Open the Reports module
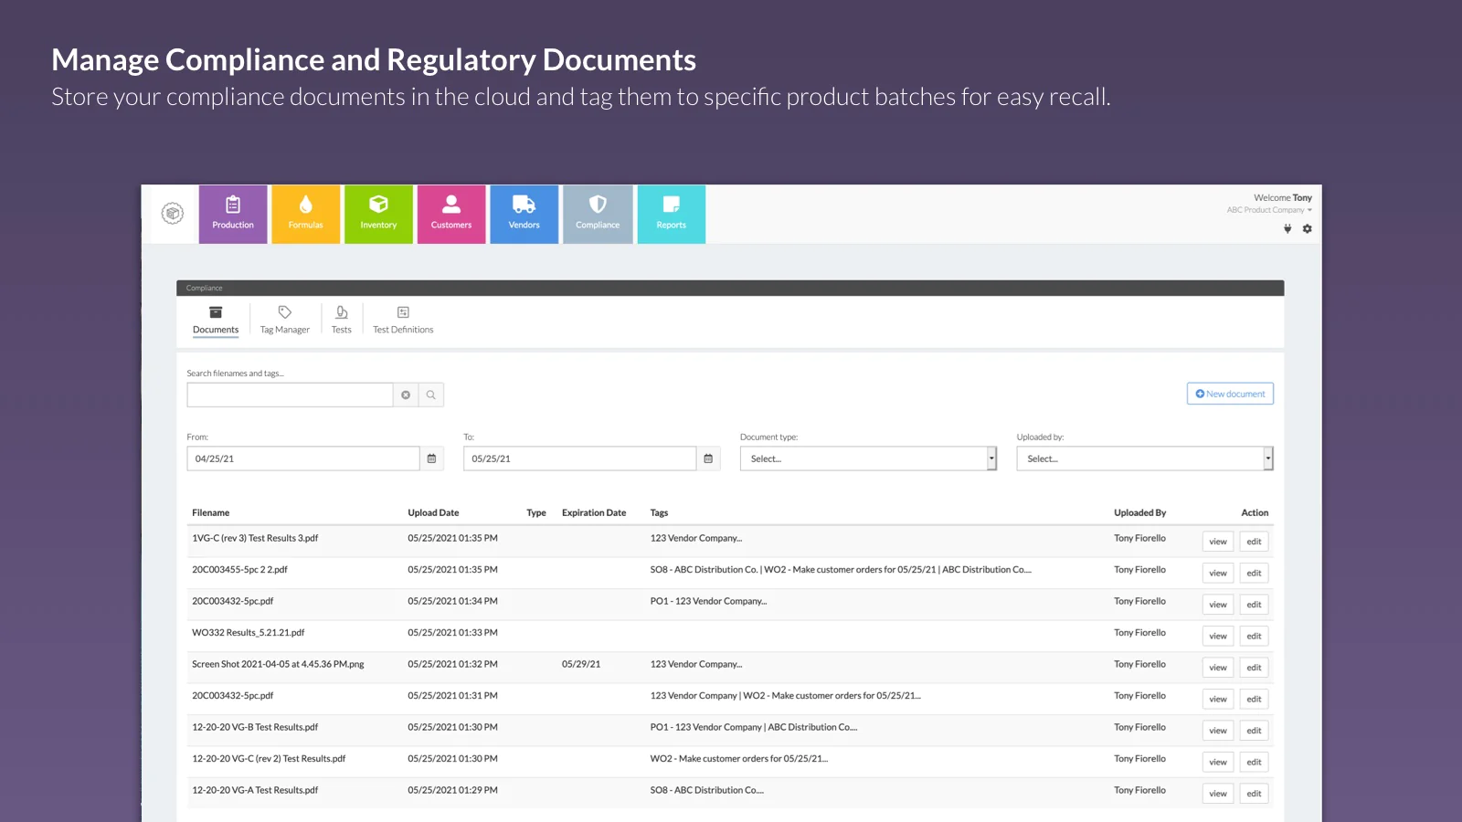The height and width of the screenshot is (822, 1462). point(672,215)
